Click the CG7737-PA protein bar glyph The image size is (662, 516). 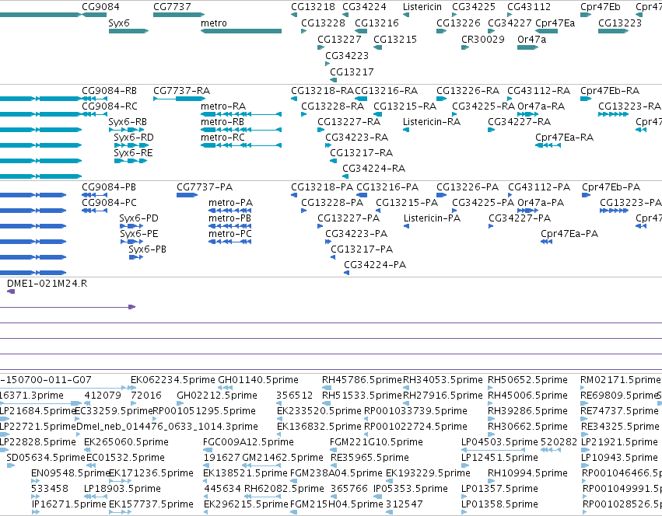pos(187,195)
